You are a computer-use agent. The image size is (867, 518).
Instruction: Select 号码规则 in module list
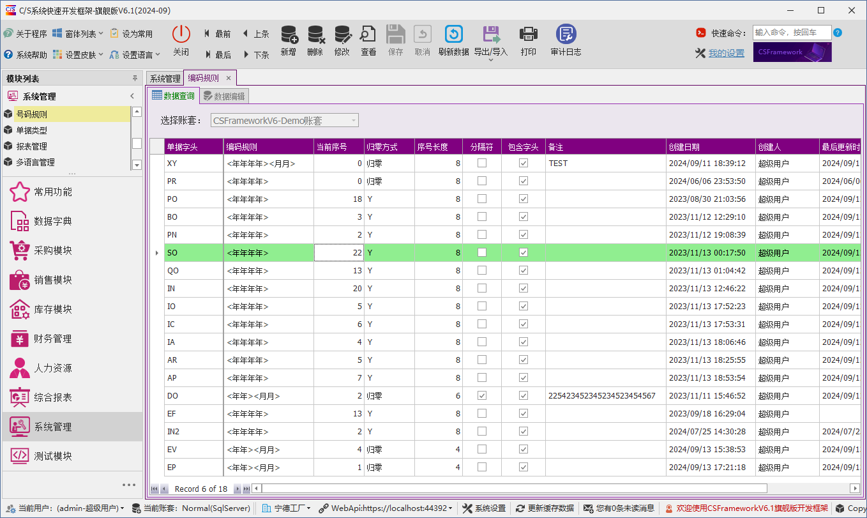pyautogui.click(x=66, y=114)
